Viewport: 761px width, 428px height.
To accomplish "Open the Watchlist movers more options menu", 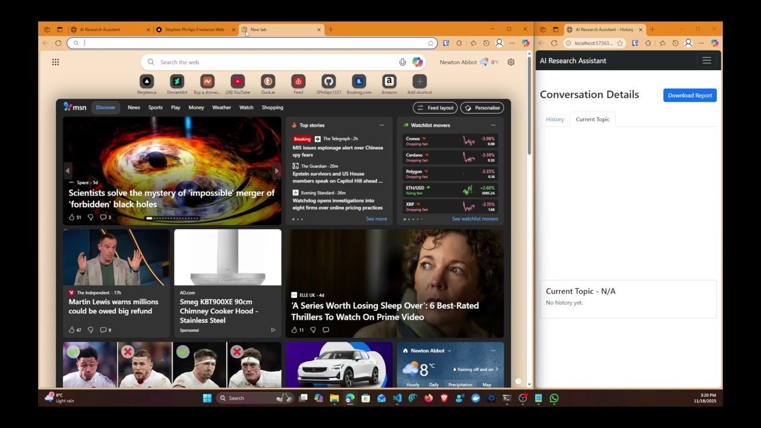I will (x=493, y=125).
